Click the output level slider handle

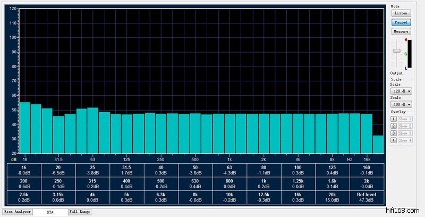[x=396, y=50]
